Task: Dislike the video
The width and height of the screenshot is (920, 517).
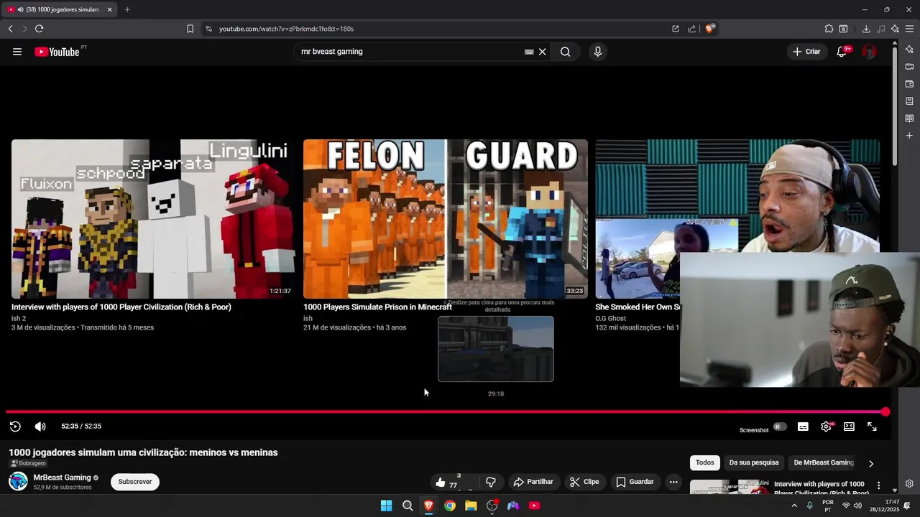Action: pos(491,482)
